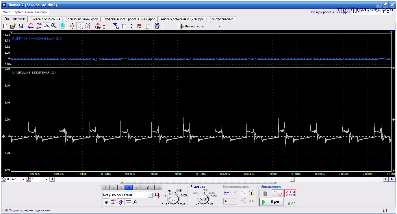This screenshot has height=214, width=397.
Task: Select the separate stacked waveforms mode
Action: pos(80,26)
